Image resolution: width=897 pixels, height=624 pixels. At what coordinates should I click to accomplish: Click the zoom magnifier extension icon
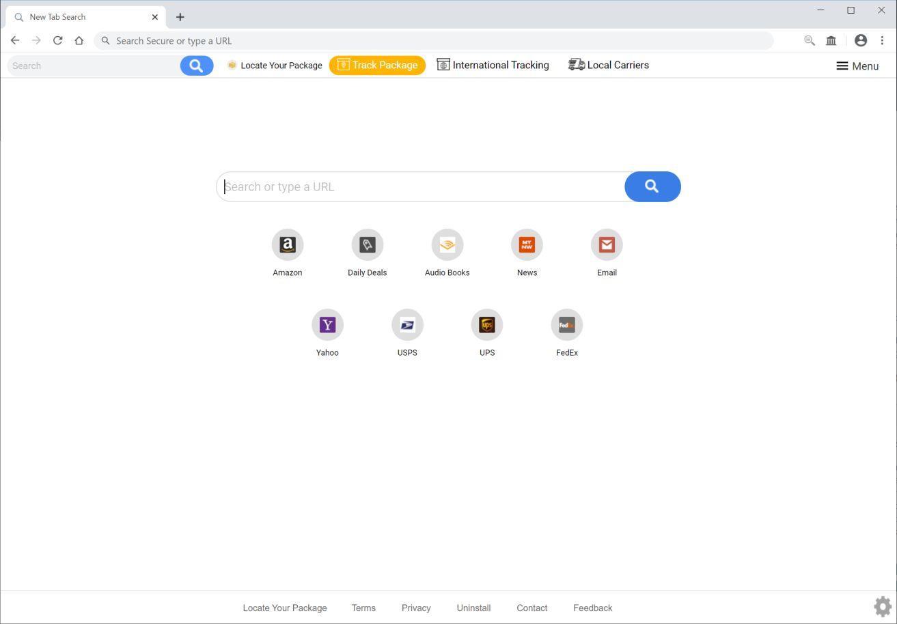810,40
